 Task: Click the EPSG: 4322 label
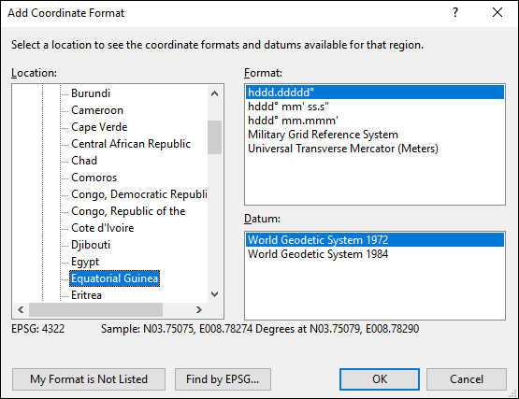click(38, 329)
